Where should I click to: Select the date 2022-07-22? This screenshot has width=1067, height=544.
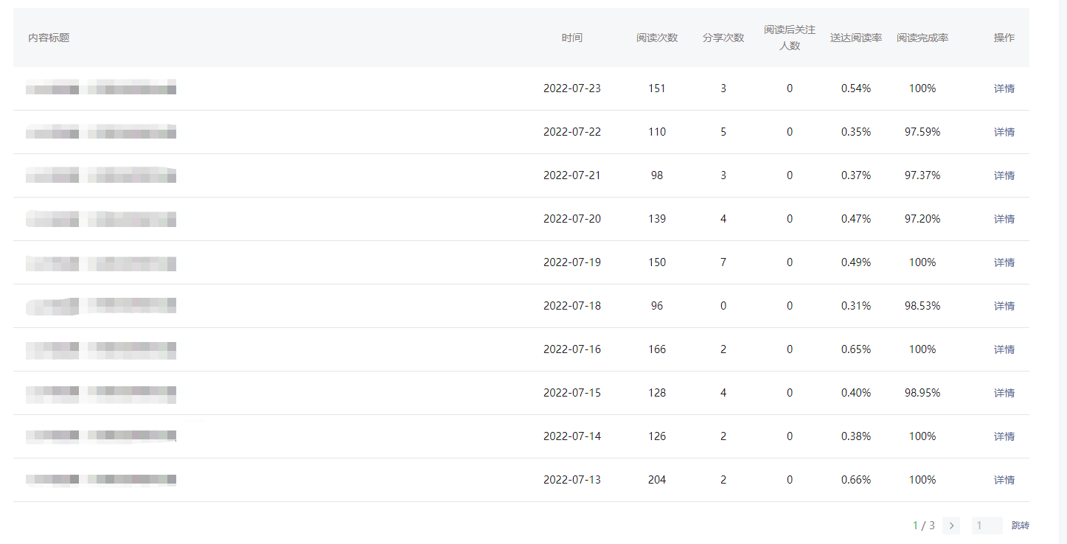572,132
